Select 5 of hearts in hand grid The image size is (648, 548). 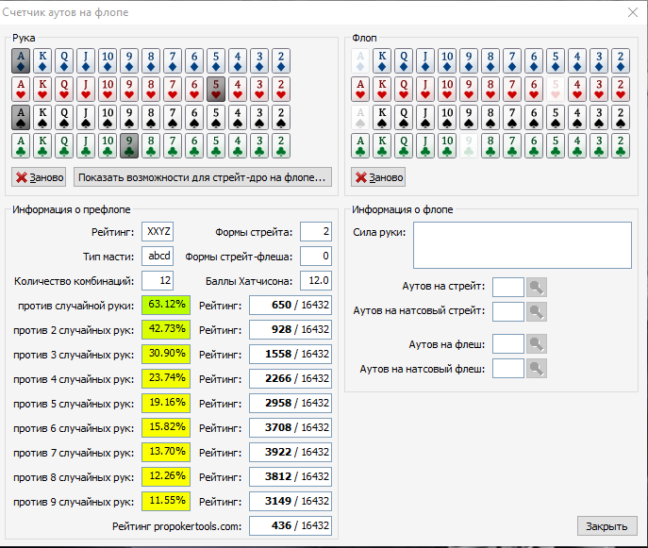tap(216, 89)
